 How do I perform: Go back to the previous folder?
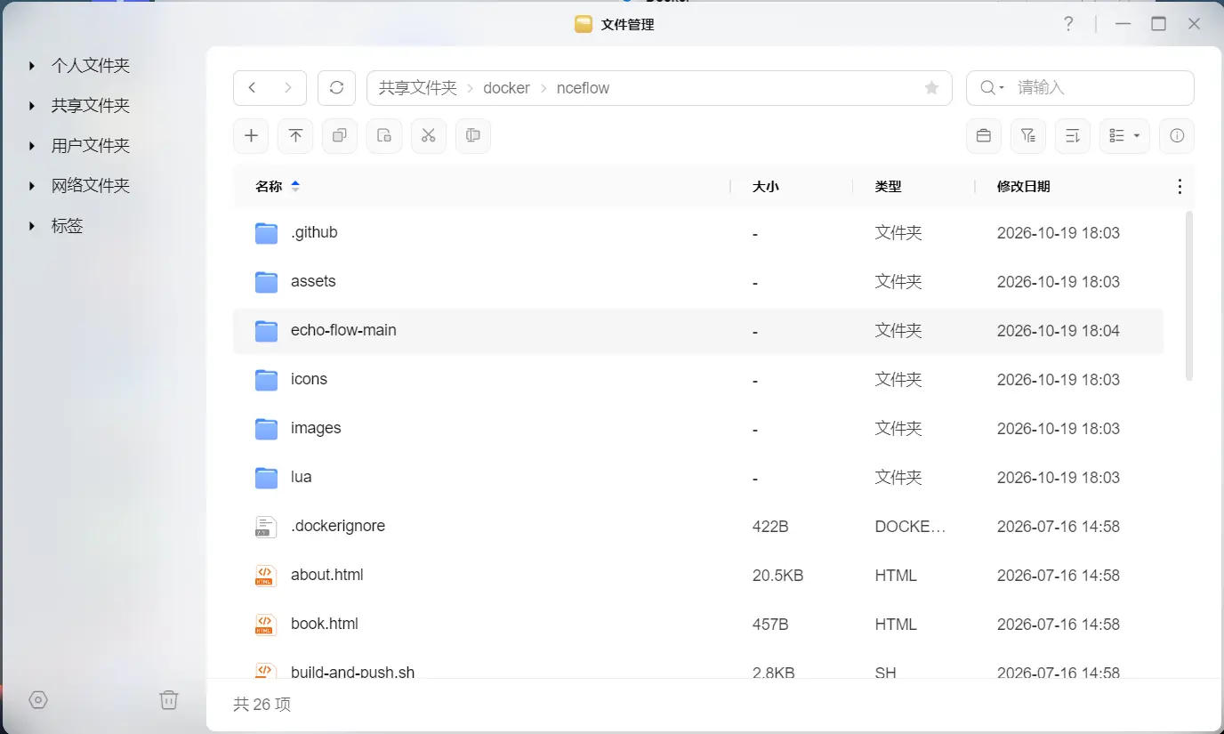coord(253,88)
